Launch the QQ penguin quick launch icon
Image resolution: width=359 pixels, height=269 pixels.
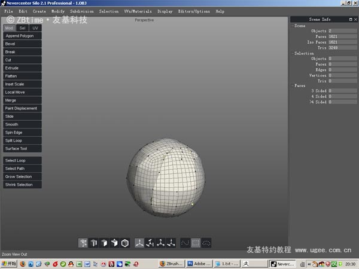tap(71, 264)
